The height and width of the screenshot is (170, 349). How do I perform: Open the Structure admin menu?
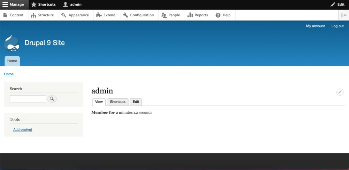43,15
